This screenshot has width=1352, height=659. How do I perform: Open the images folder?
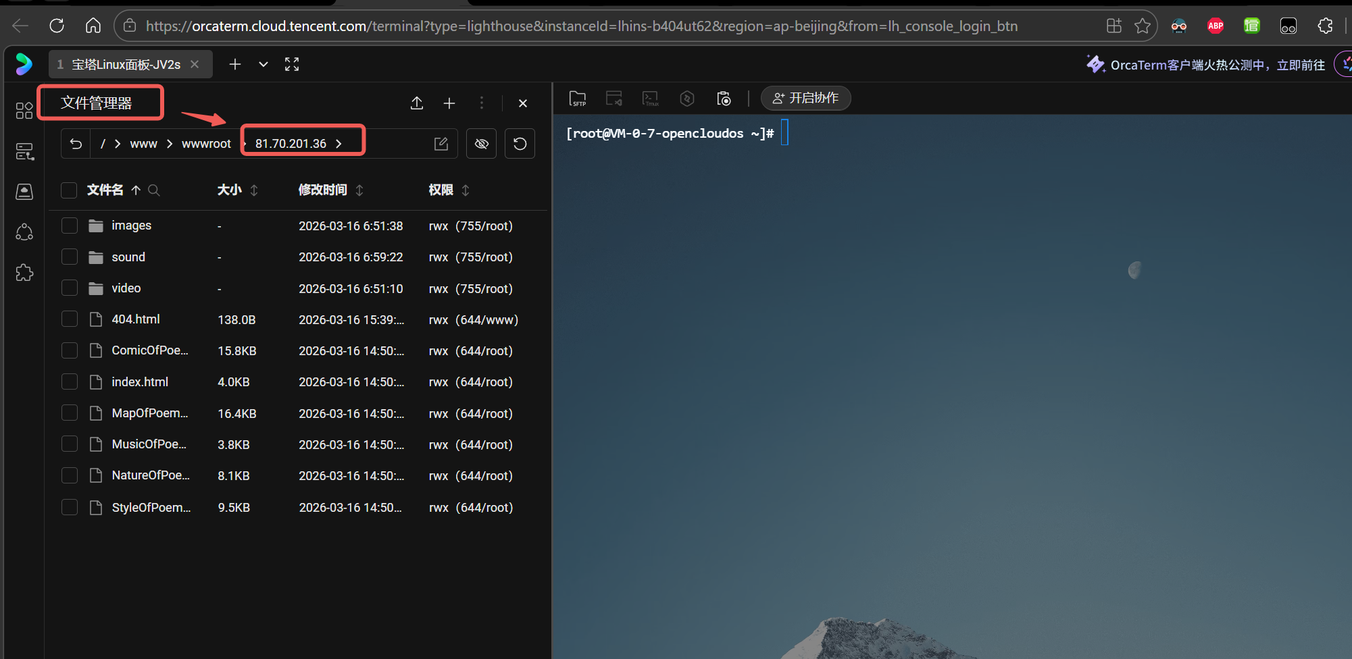(x=131, y=226)
